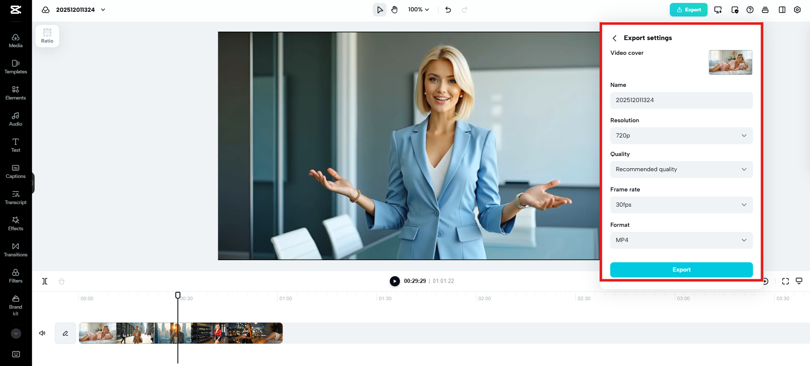Toggle fullscreen preview
The height and width of the screenshot is (366, 810).
click(x=785, y=281)
